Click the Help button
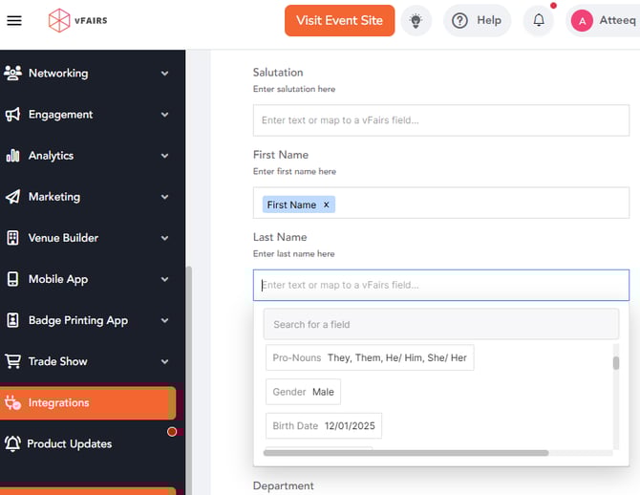 (477, 21)
